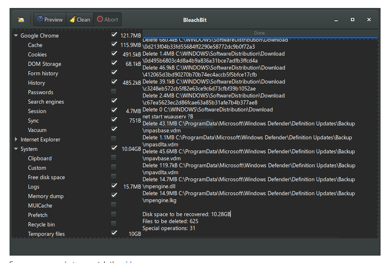Viewport: 389px width, 263px height.
Task: Click the Done progress bar
Action: 260,33
